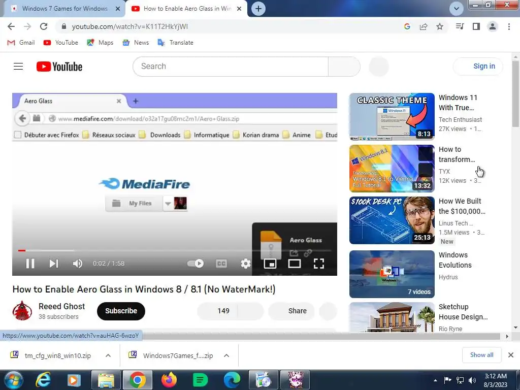Bookmark this page star icon
520x390 pixels.
[440, 26]
